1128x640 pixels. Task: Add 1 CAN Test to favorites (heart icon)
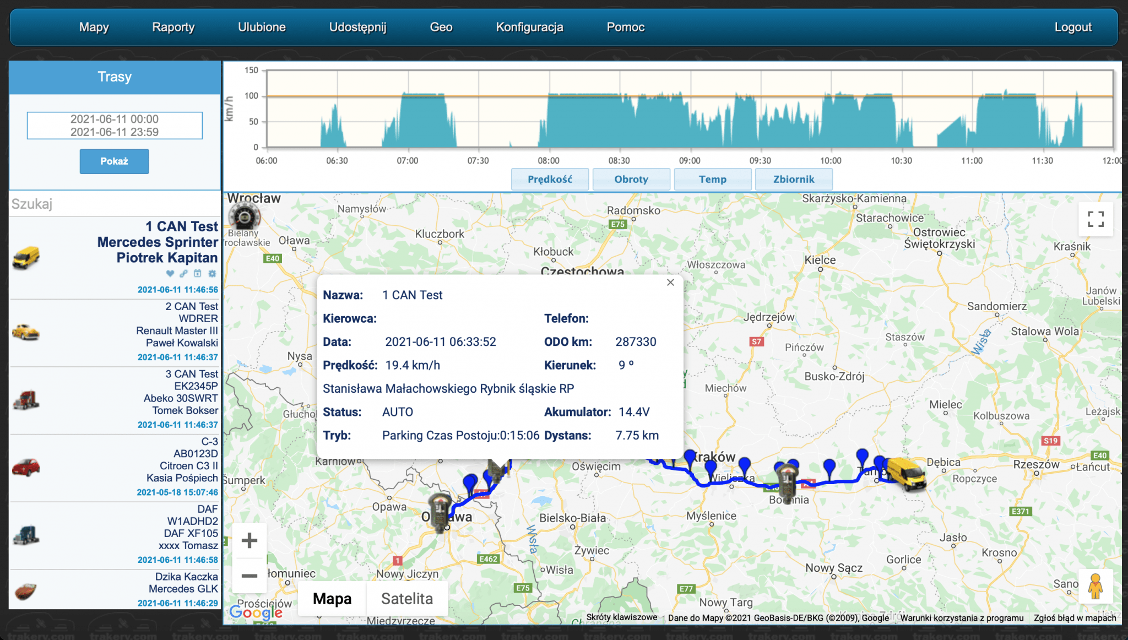point(170,274)
